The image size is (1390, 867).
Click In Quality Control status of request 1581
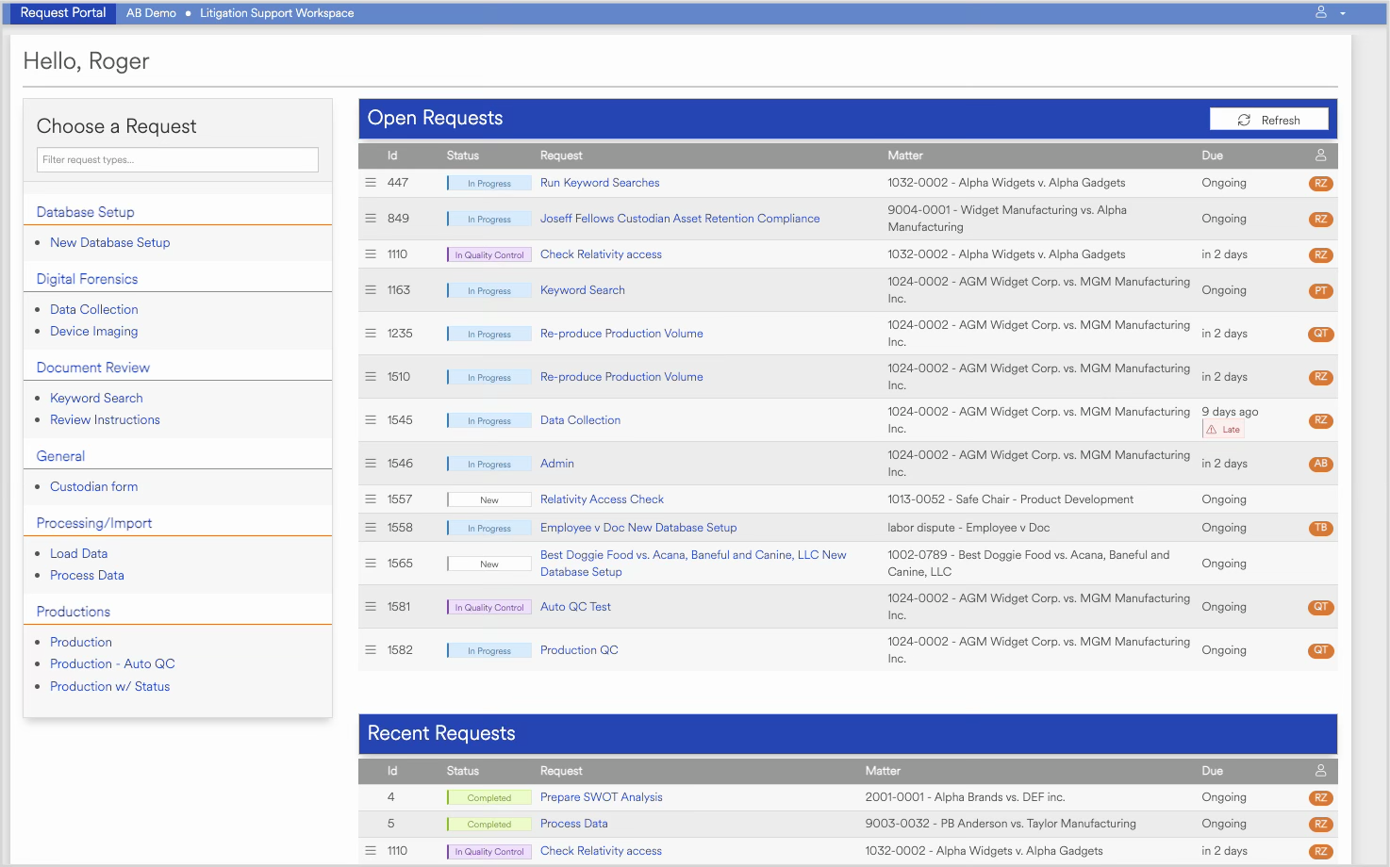point(488,608)
